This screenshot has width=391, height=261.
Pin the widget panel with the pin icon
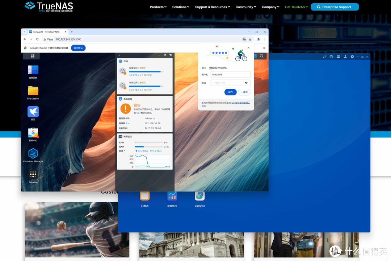pyautogui.click(x=165, y=55)
